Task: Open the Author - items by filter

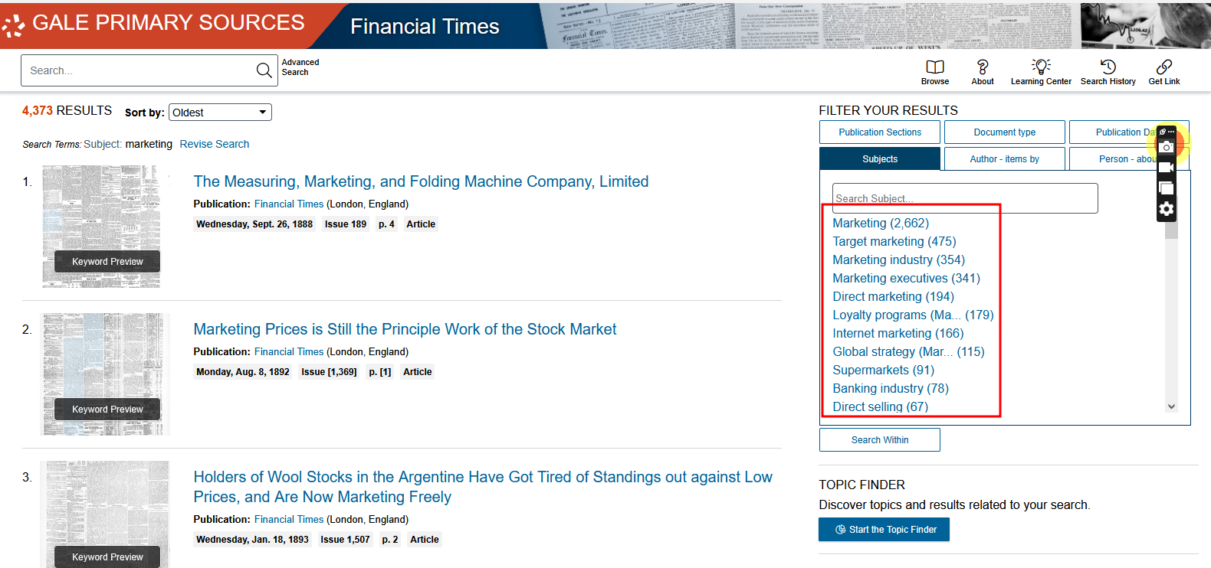Action: (1004, 159)
